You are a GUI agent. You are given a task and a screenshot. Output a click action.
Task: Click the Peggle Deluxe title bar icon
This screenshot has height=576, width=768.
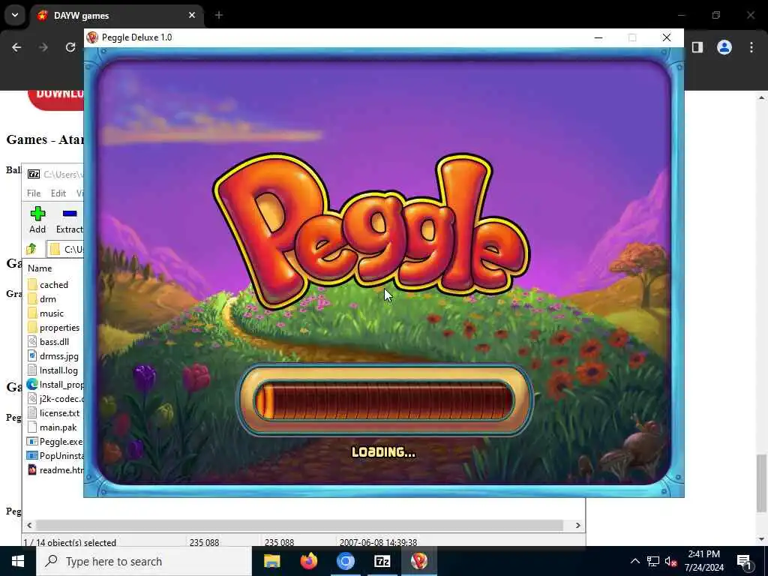[x=92, y=37]
